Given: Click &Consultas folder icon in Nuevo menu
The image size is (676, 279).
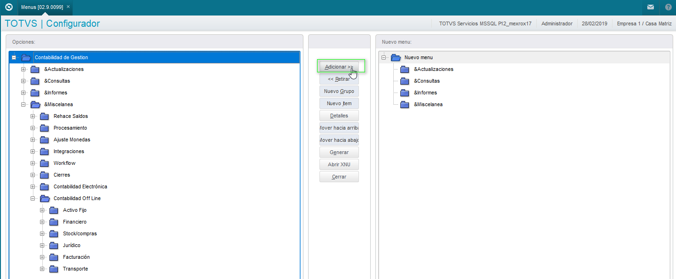Looking at the screenshot, I should [405, 81].
